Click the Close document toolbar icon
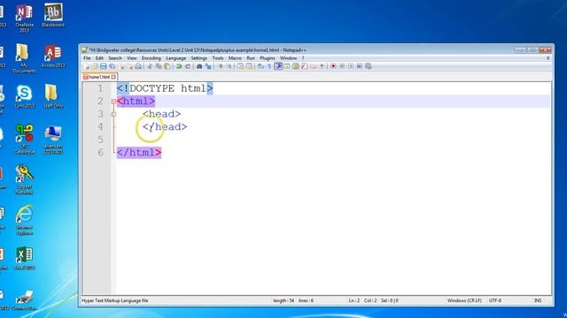Viewport: 567px width, 318px height. coord(122,66)
